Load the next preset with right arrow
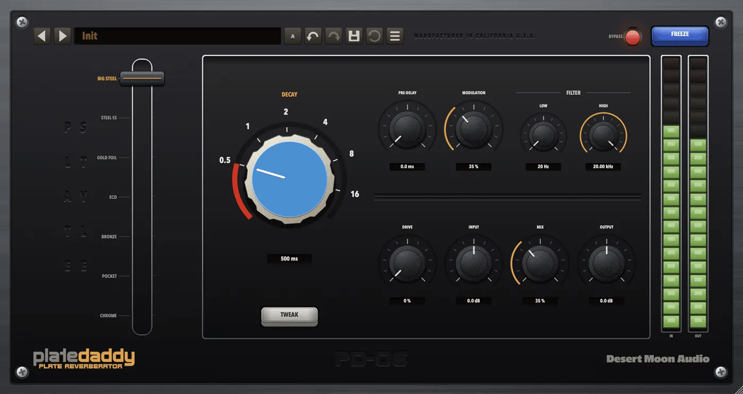The width and height of the screenshot is (743, 394). (63, 36)
